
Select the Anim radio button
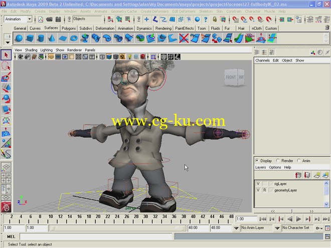pyautogui.click(x=299, y=160)
